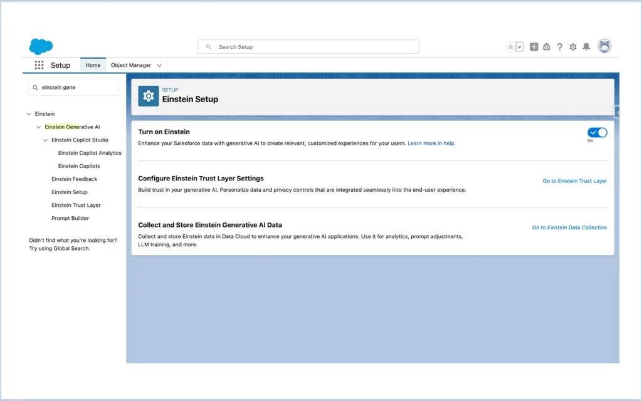This screenshot has width=642, height=401.
Task: Click the Einstein root tree label
Action: pyautogui.click(x=45, y=114)
